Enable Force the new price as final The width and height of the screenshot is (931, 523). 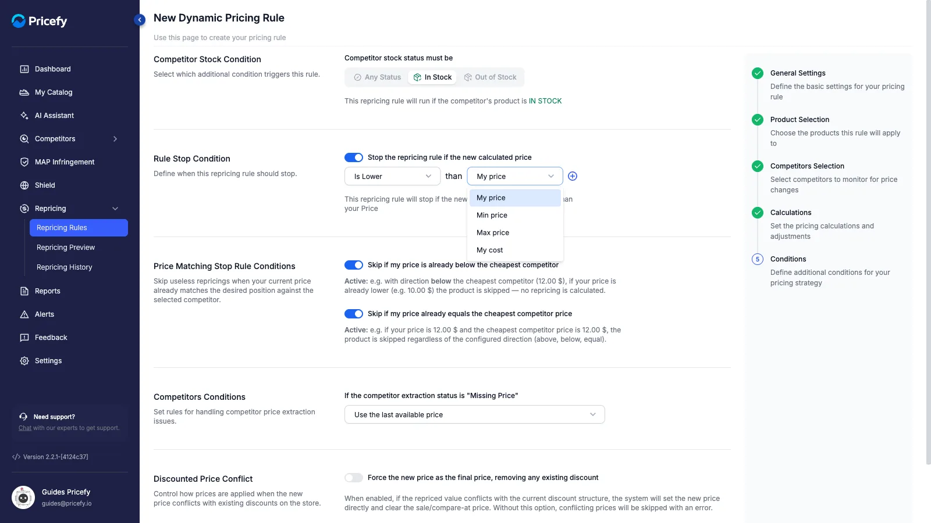click(354, 478)
